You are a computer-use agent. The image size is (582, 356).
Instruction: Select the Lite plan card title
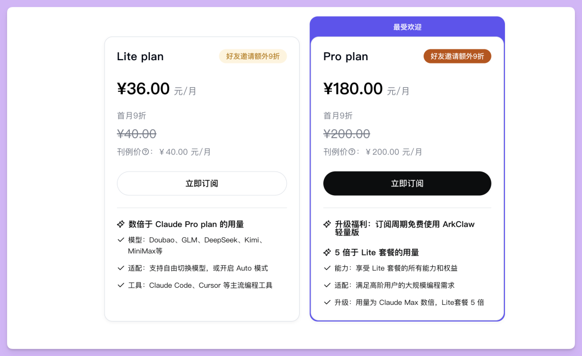pyautogui.click(x=140, y=56)
